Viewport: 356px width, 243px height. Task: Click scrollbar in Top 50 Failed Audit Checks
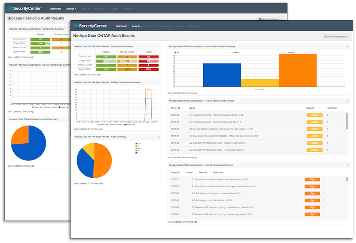tap(347, 179)
